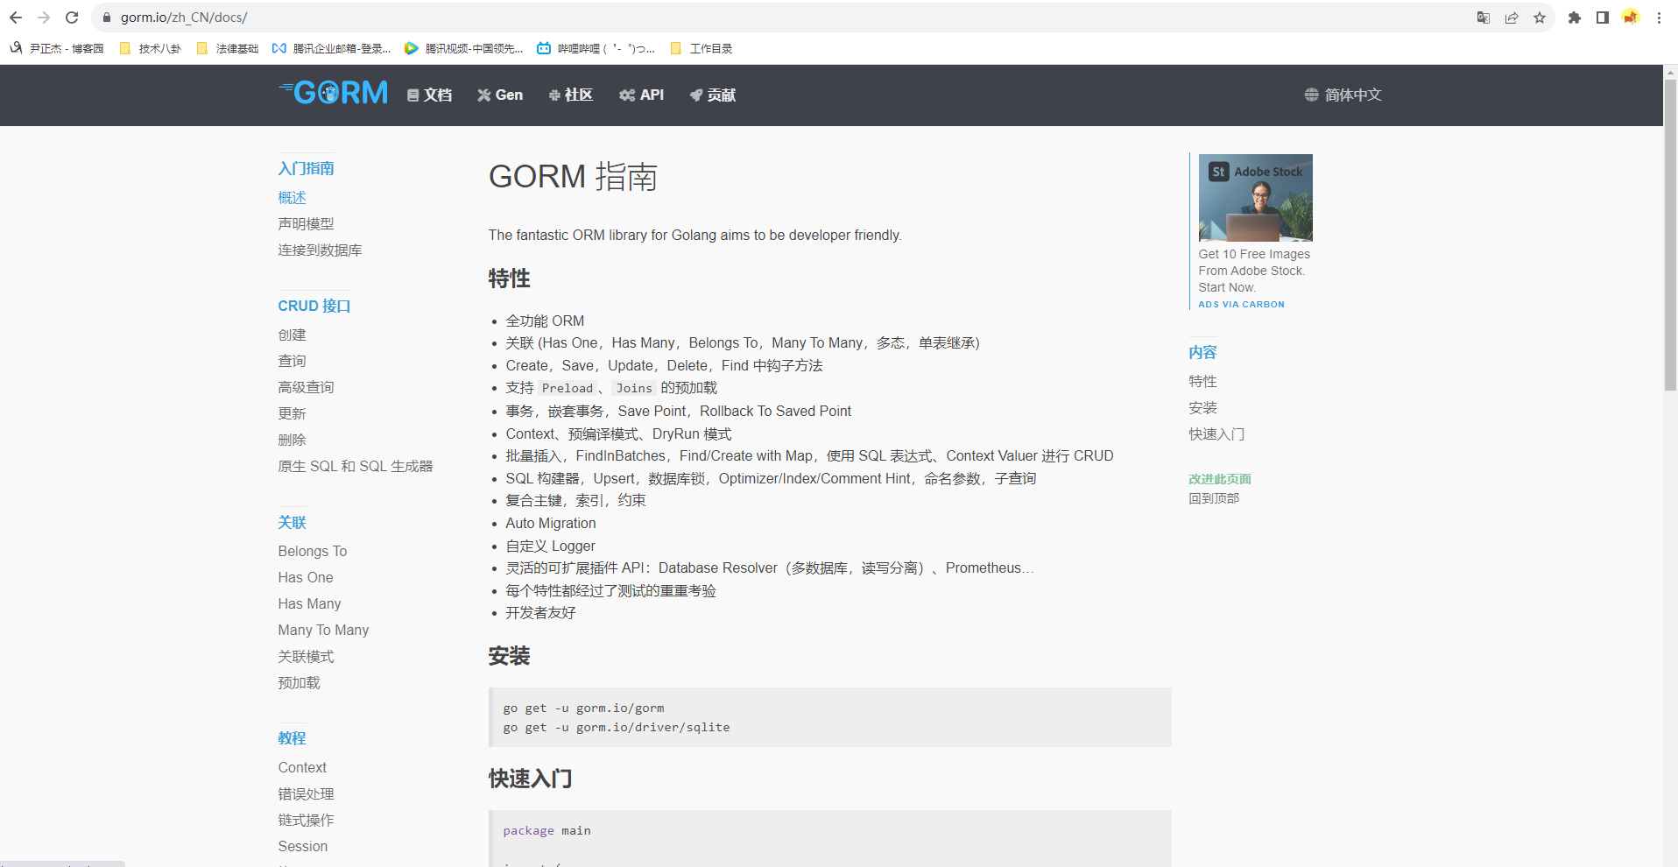
Task: Open the 文档 section via its book icon
Action: 412,95
